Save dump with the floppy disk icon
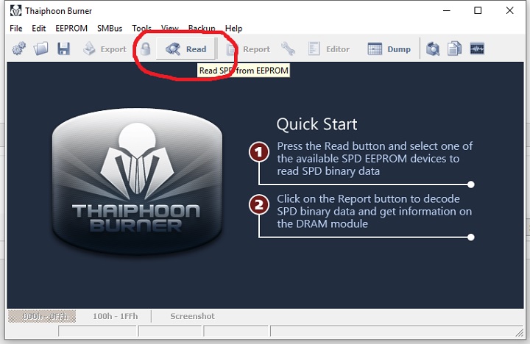Viewport: 530px width, 344px height. tap(63, 49)
